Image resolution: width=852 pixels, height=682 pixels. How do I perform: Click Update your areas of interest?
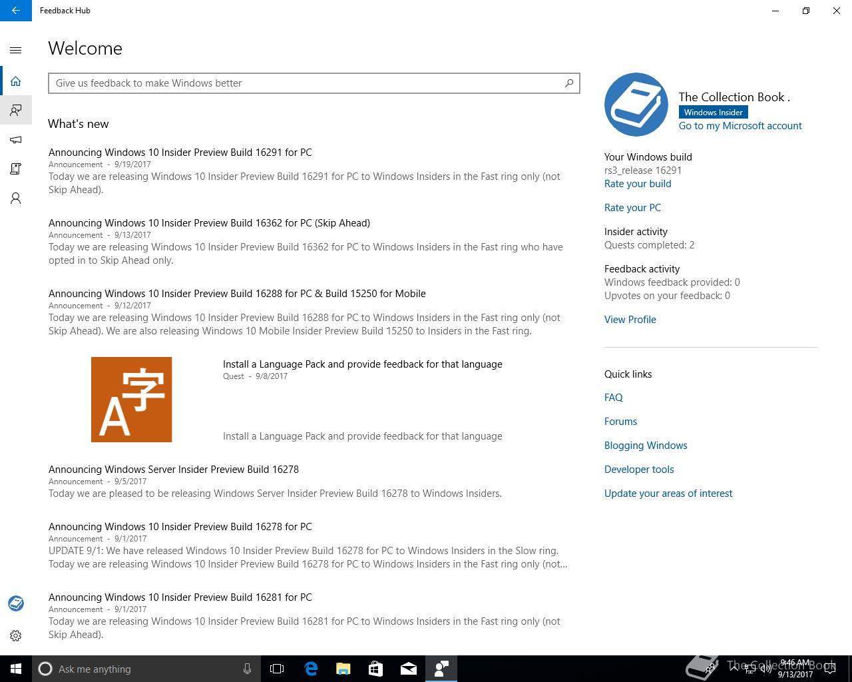668,494
